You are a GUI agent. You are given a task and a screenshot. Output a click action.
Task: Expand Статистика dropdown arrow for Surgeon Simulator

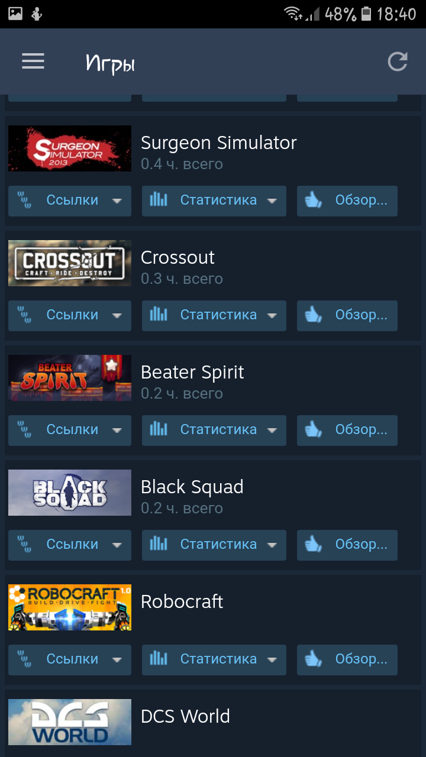pyautogui.click(x=272, y=201)
